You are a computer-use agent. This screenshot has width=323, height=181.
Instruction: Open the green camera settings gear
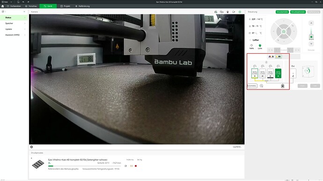click(240, 12)
